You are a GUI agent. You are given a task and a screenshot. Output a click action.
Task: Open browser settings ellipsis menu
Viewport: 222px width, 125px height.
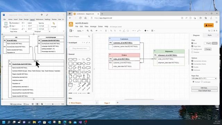pyautogui.click(x=216, y=18)
